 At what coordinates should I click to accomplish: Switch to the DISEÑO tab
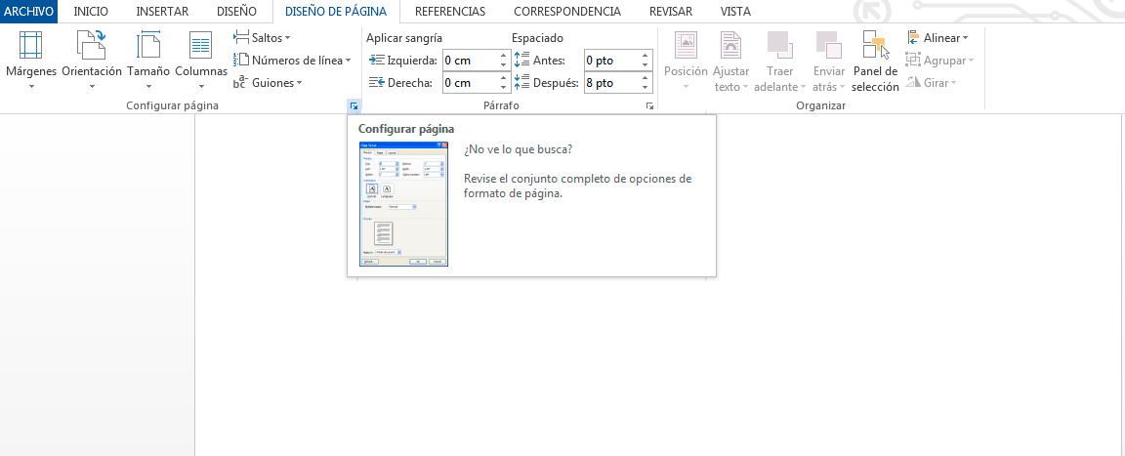coord(236,12)
